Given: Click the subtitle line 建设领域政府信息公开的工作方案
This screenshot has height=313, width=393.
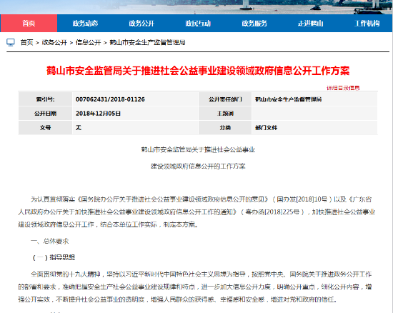Looking at the screenshot, I should (198, 167).
